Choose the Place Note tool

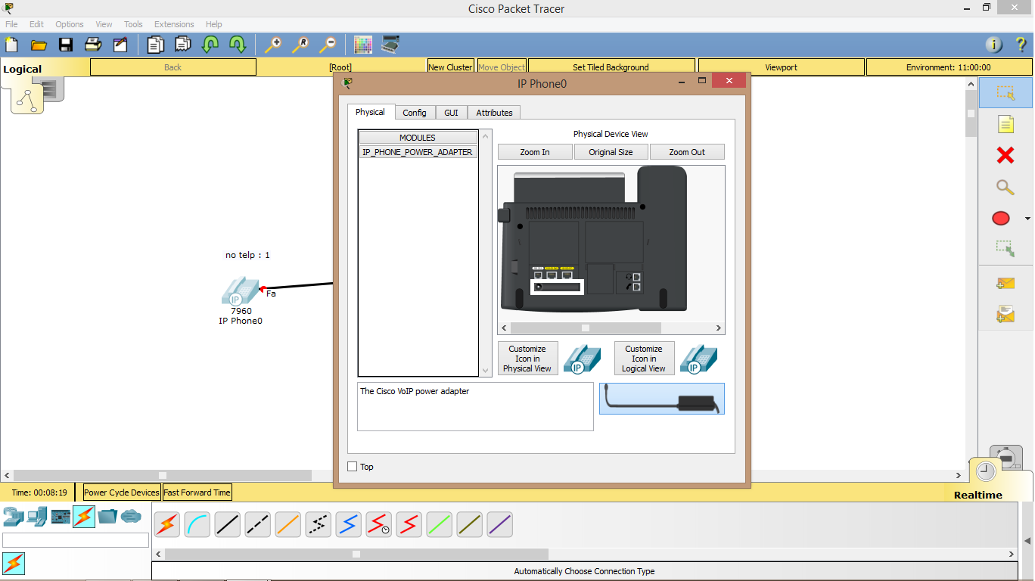[x=1005, y=124]
